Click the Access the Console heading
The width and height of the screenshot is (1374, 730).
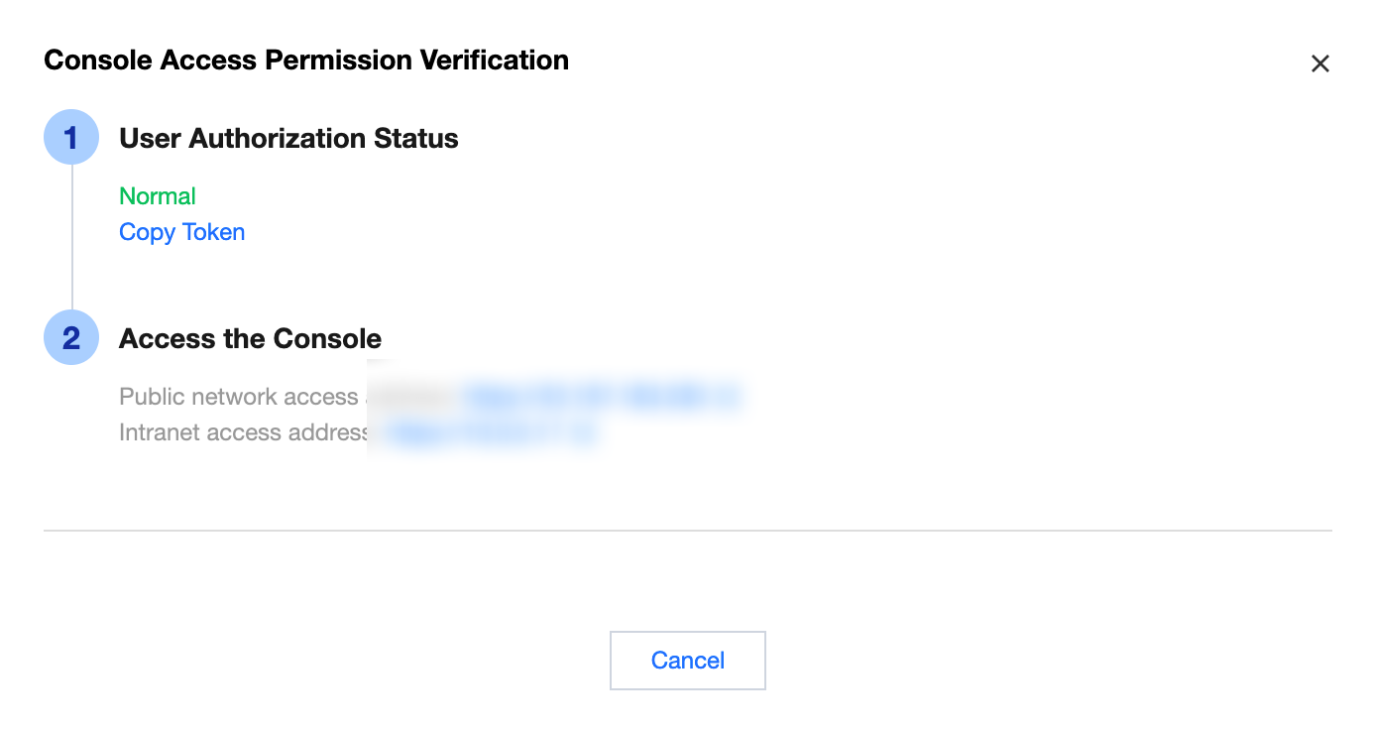pyautogui.click(x=250, y=338)
